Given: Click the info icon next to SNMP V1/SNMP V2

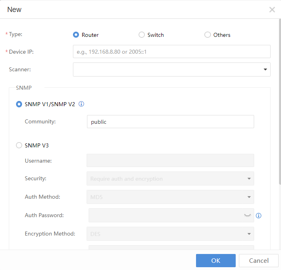Looking at the screenshot, I should click(x=81, y=104).
